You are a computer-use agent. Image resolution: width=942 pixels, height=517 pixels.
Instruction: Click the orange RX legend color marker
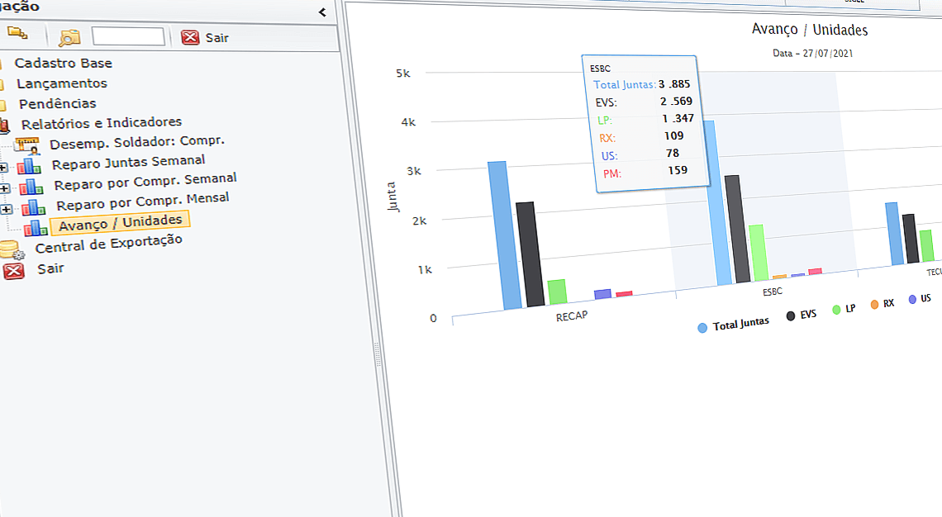point(874,305)
